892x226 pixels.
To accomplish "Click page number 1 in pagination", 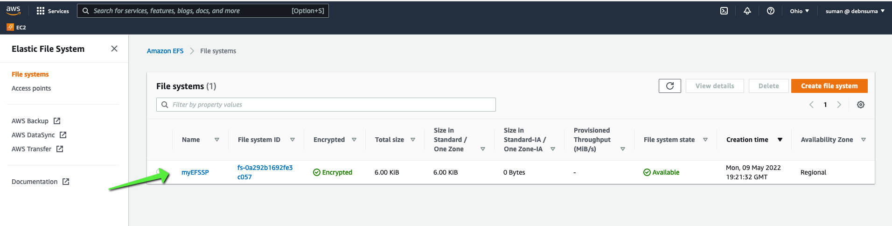I will pyautogui.click(x=825, y=105).
